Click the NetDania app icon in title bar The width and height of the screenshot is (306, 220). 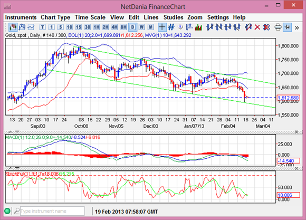(x=7, y=7)
